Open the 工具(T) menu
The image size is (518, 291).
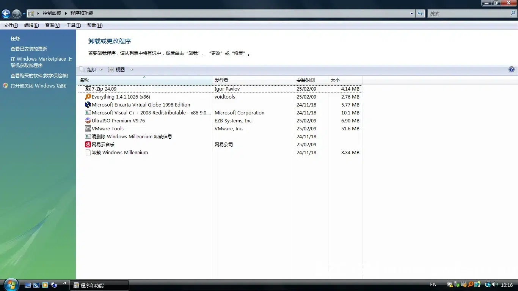click(x=74, y=25)
